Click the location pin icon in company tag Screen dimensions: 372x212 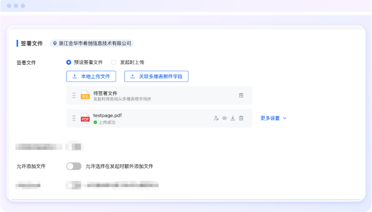(55, 44)
